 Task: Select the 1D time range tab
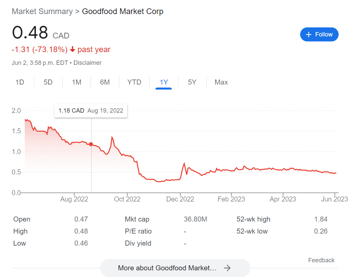pos(20,82)
